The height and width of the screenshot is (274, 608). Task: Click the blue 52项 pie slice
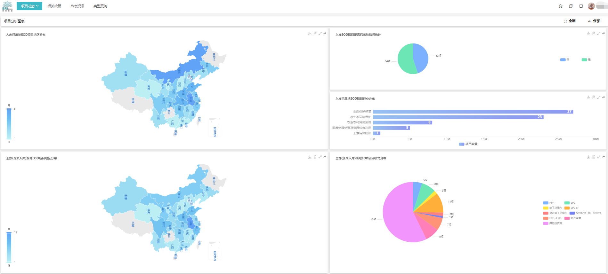click(421, 58)
